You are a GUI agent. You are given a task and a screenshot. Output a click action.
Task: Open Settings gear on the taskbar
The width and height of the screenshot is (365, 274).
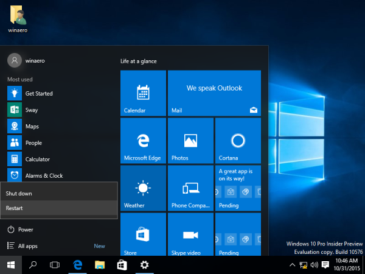tap(144, 265)
